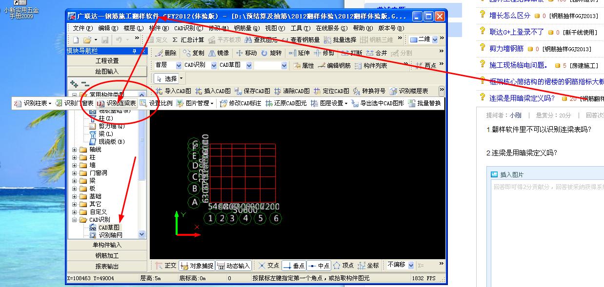Switch to 报表输出 section
This screenshot has width=604, height=287.
107,267
